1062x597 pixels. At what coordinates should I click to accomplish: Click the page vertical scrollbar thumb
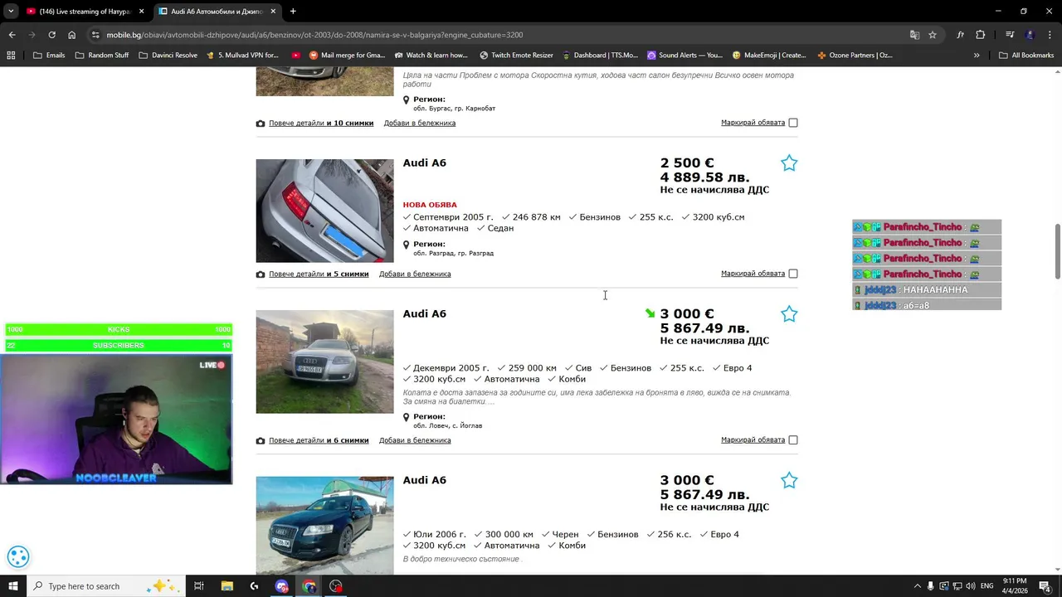1057,251
